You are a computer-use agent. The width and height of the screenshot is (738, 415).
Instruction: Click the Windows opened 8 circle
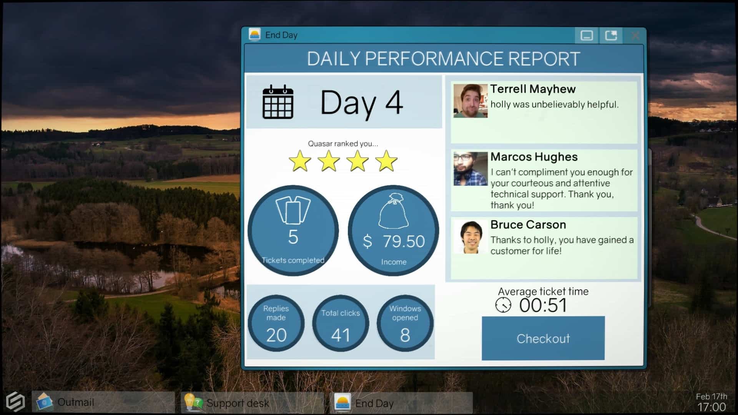405,323
